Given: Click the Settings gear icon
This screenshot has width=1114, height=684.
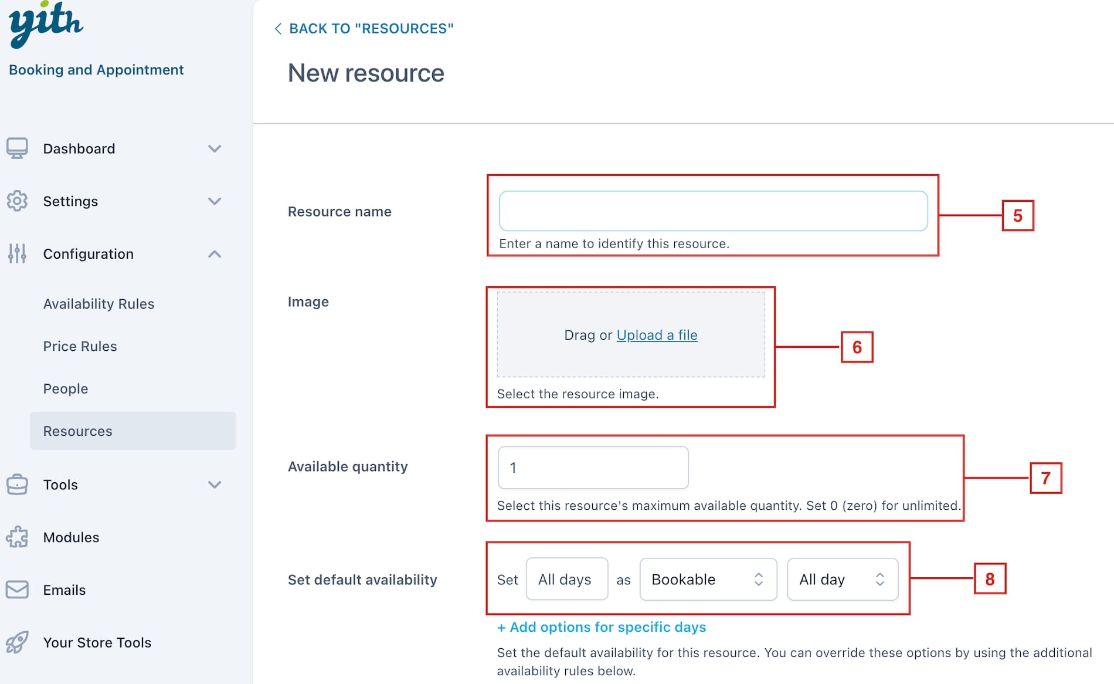Looking at the screenshot, I should tap(17, 201).
